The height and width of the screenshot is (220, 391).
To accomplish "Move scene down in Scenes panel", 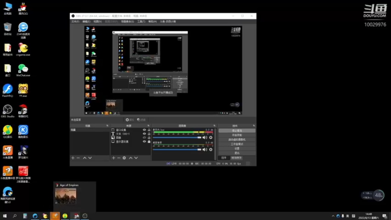I will [90, 158].
